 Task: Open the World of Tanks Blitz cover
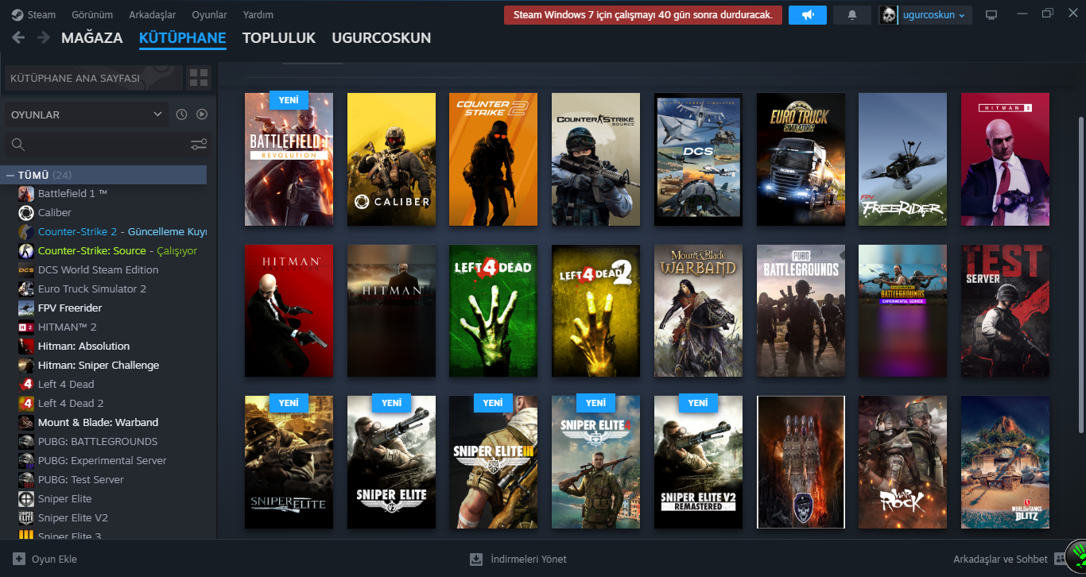1005,462
